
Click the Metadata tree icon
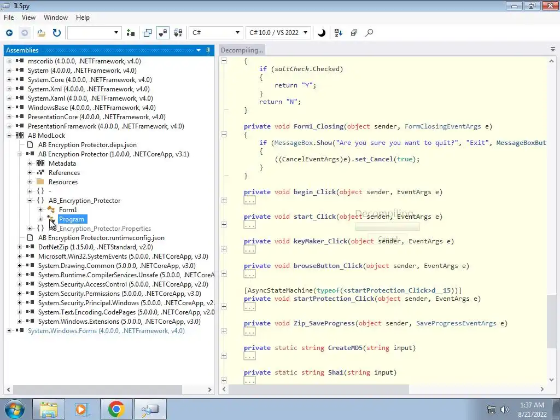(40, 163)
